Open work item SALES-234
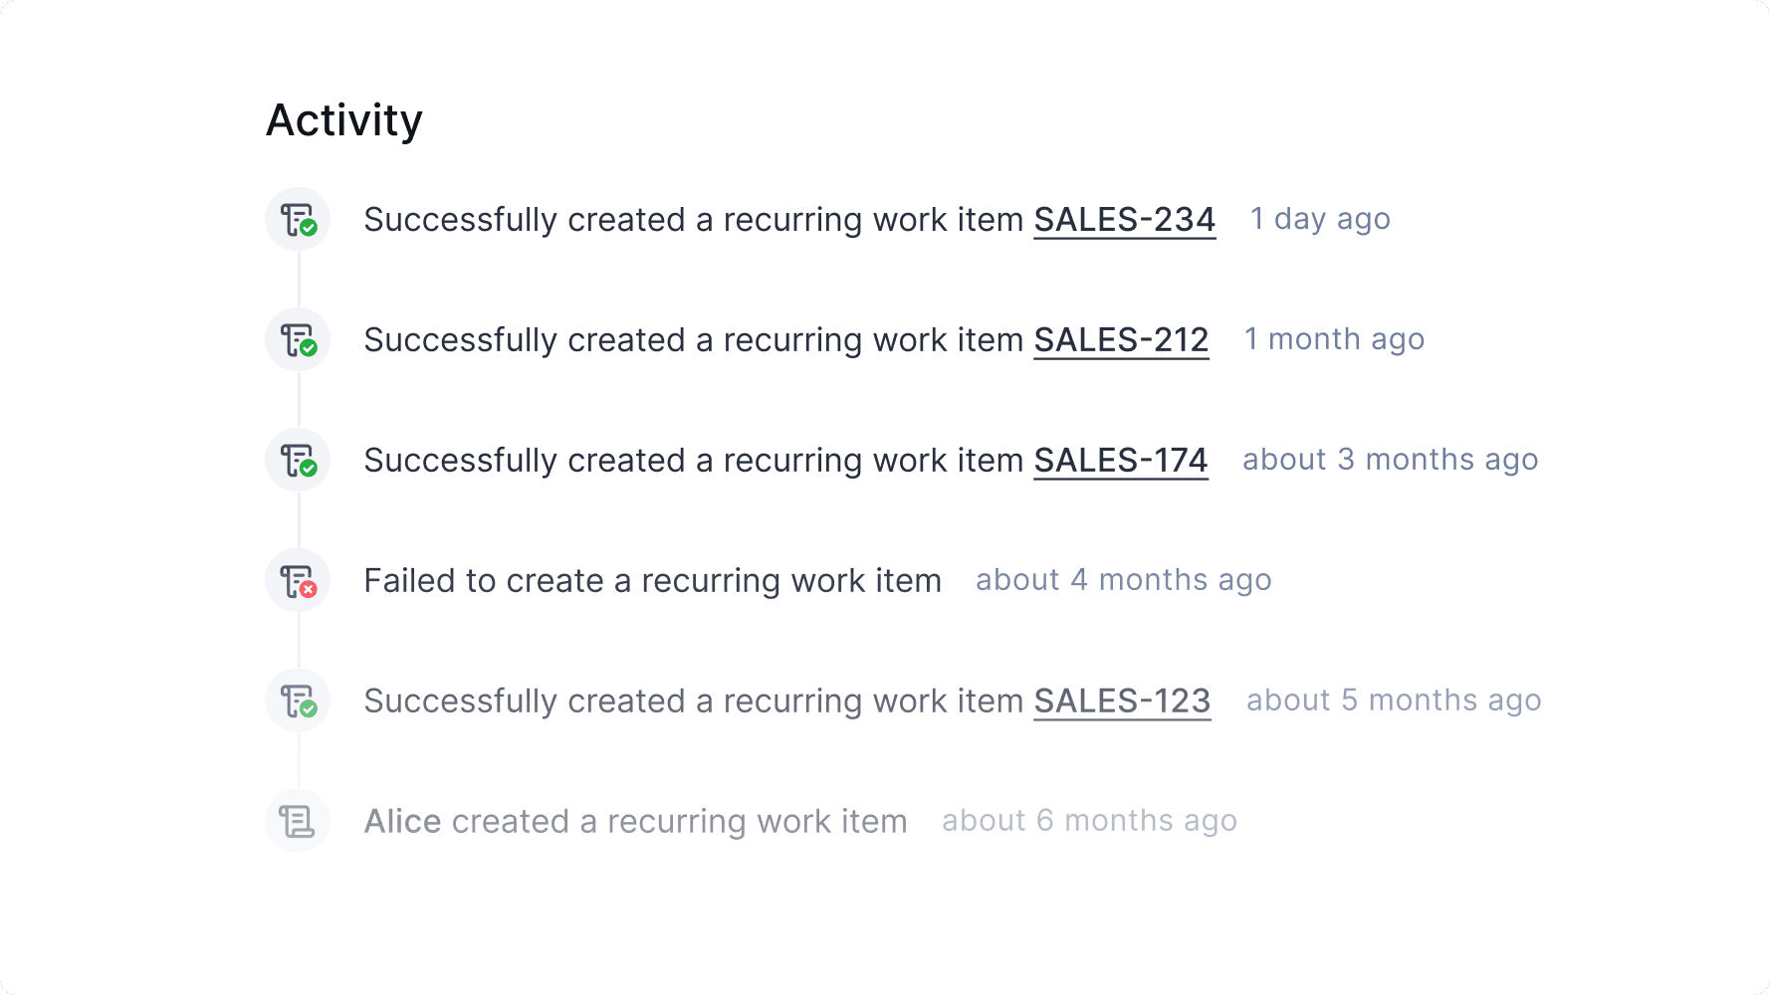The height and width of the screenshot is (995, 1770). (x=1124, y=219)
